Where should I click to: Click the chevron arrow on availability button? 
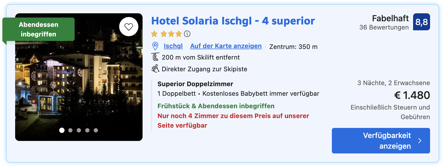click(420, 141)
